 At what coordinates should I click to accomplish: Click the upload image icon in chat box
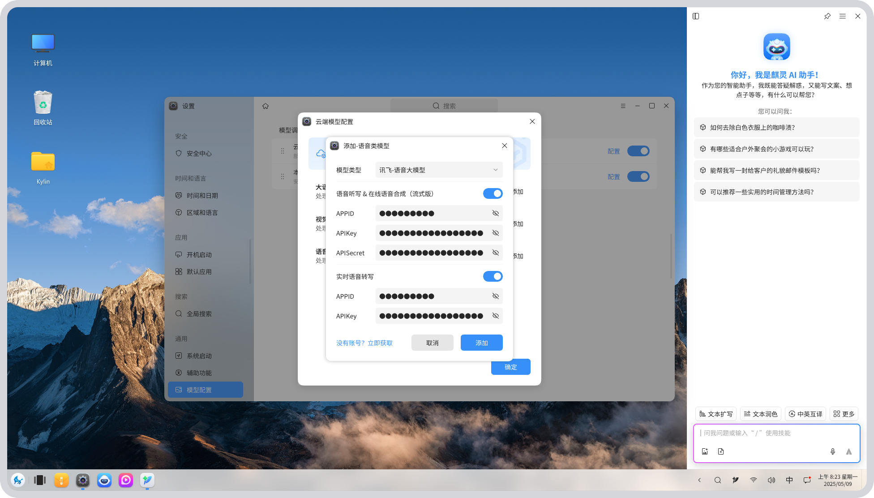705,451
